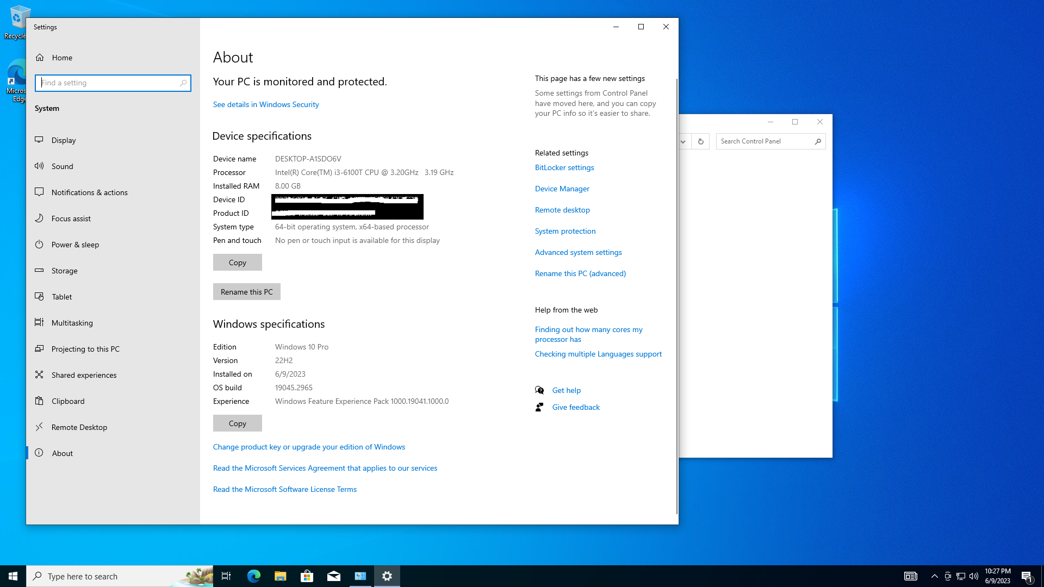Open Microsoft Store from the taskbar
The height and width of the screenshot is (587, 1044).
tap(307, 576)
